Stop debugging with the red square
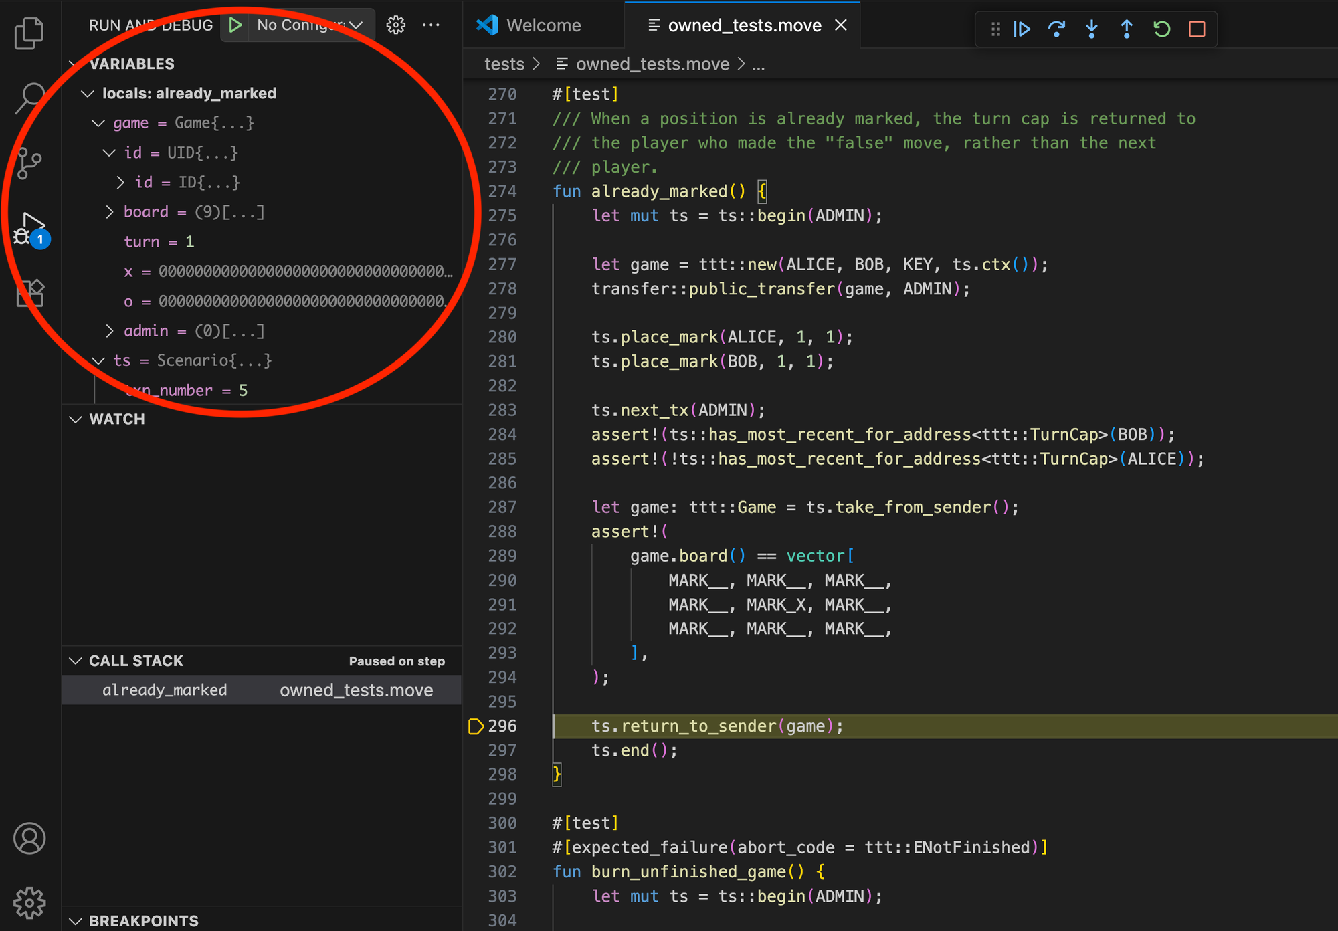The height and width of the screenshot is (931, 1338). pos(1197,29)
